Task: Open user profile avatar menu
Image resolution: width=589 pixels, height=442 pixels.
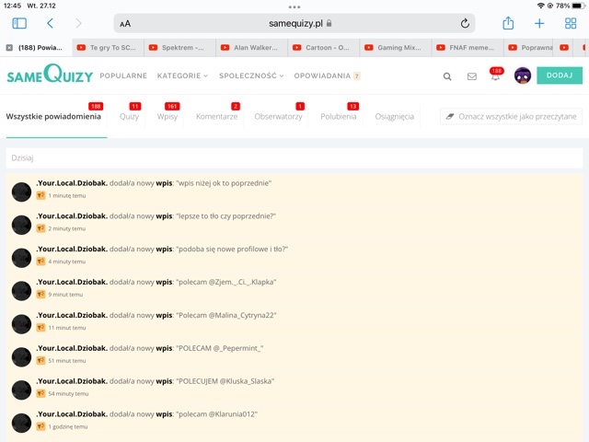Action: (522, 76)
